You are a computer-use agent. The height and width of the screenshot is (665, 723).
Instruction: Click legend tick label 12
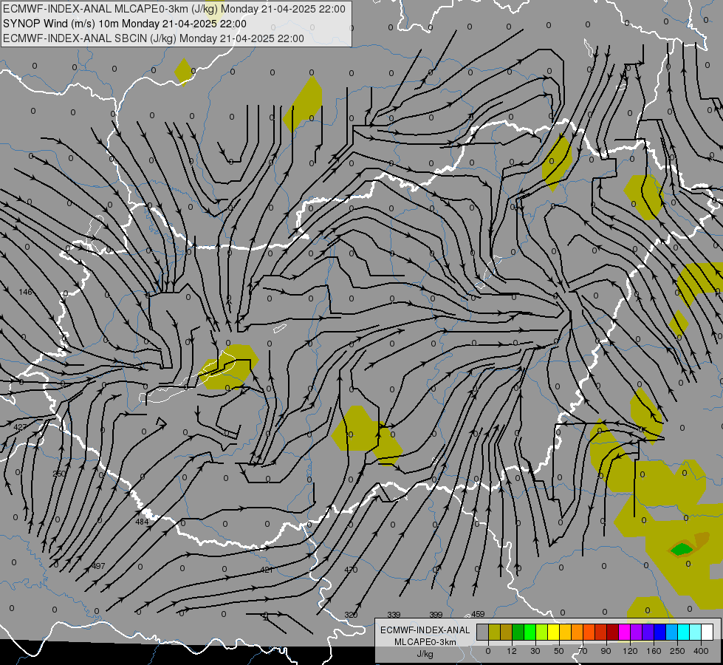click(x=512, y=651)
